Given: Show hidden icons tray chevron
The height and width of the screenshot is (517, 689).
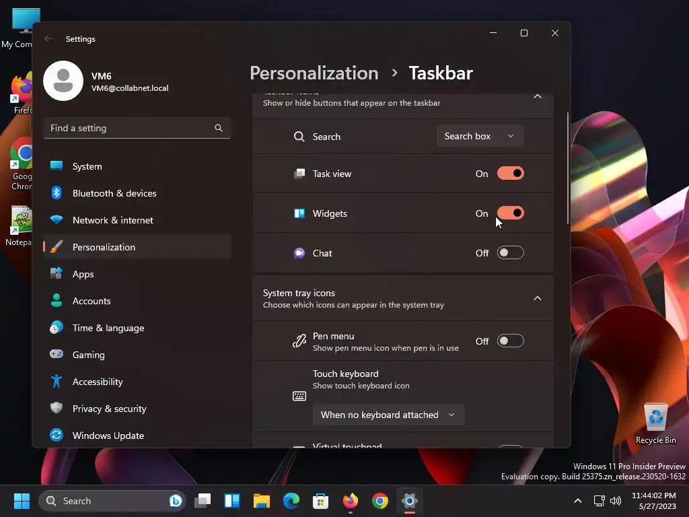Looking at the screenshot, I should point(578,501).
